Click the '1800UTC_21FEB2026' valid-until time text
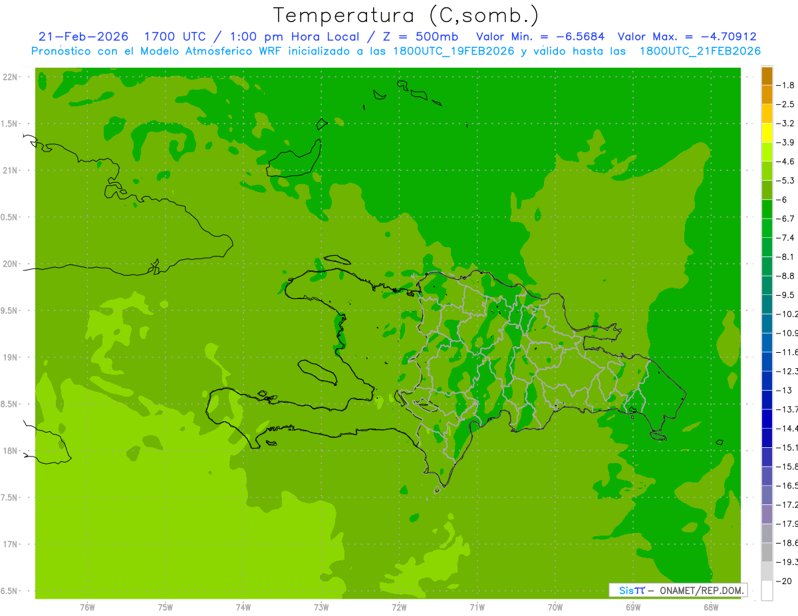This screenshot has height=616, width=798. click(700, 51)
